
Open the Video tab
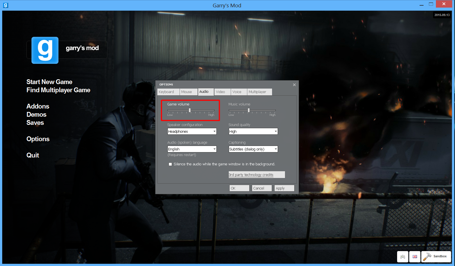(223, 92)
